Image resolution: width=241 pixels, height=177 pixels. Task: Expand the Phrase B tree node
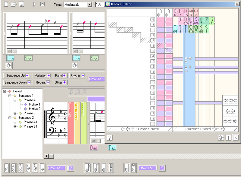pyautogui.click(x=15, y=113)
